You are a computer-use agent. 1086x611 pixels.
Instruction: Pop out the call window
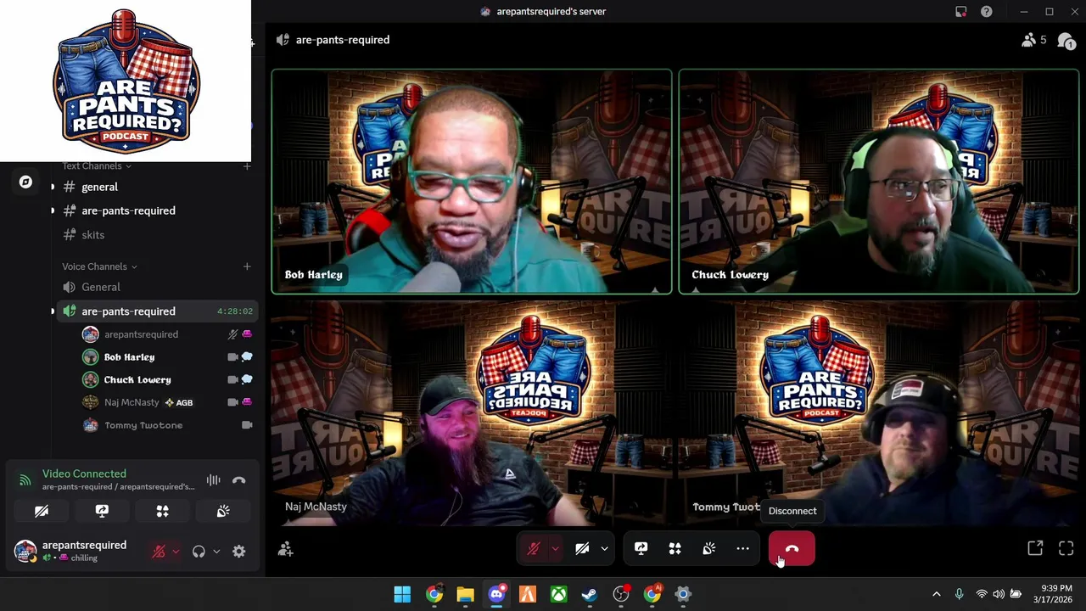pos(1035,549)
